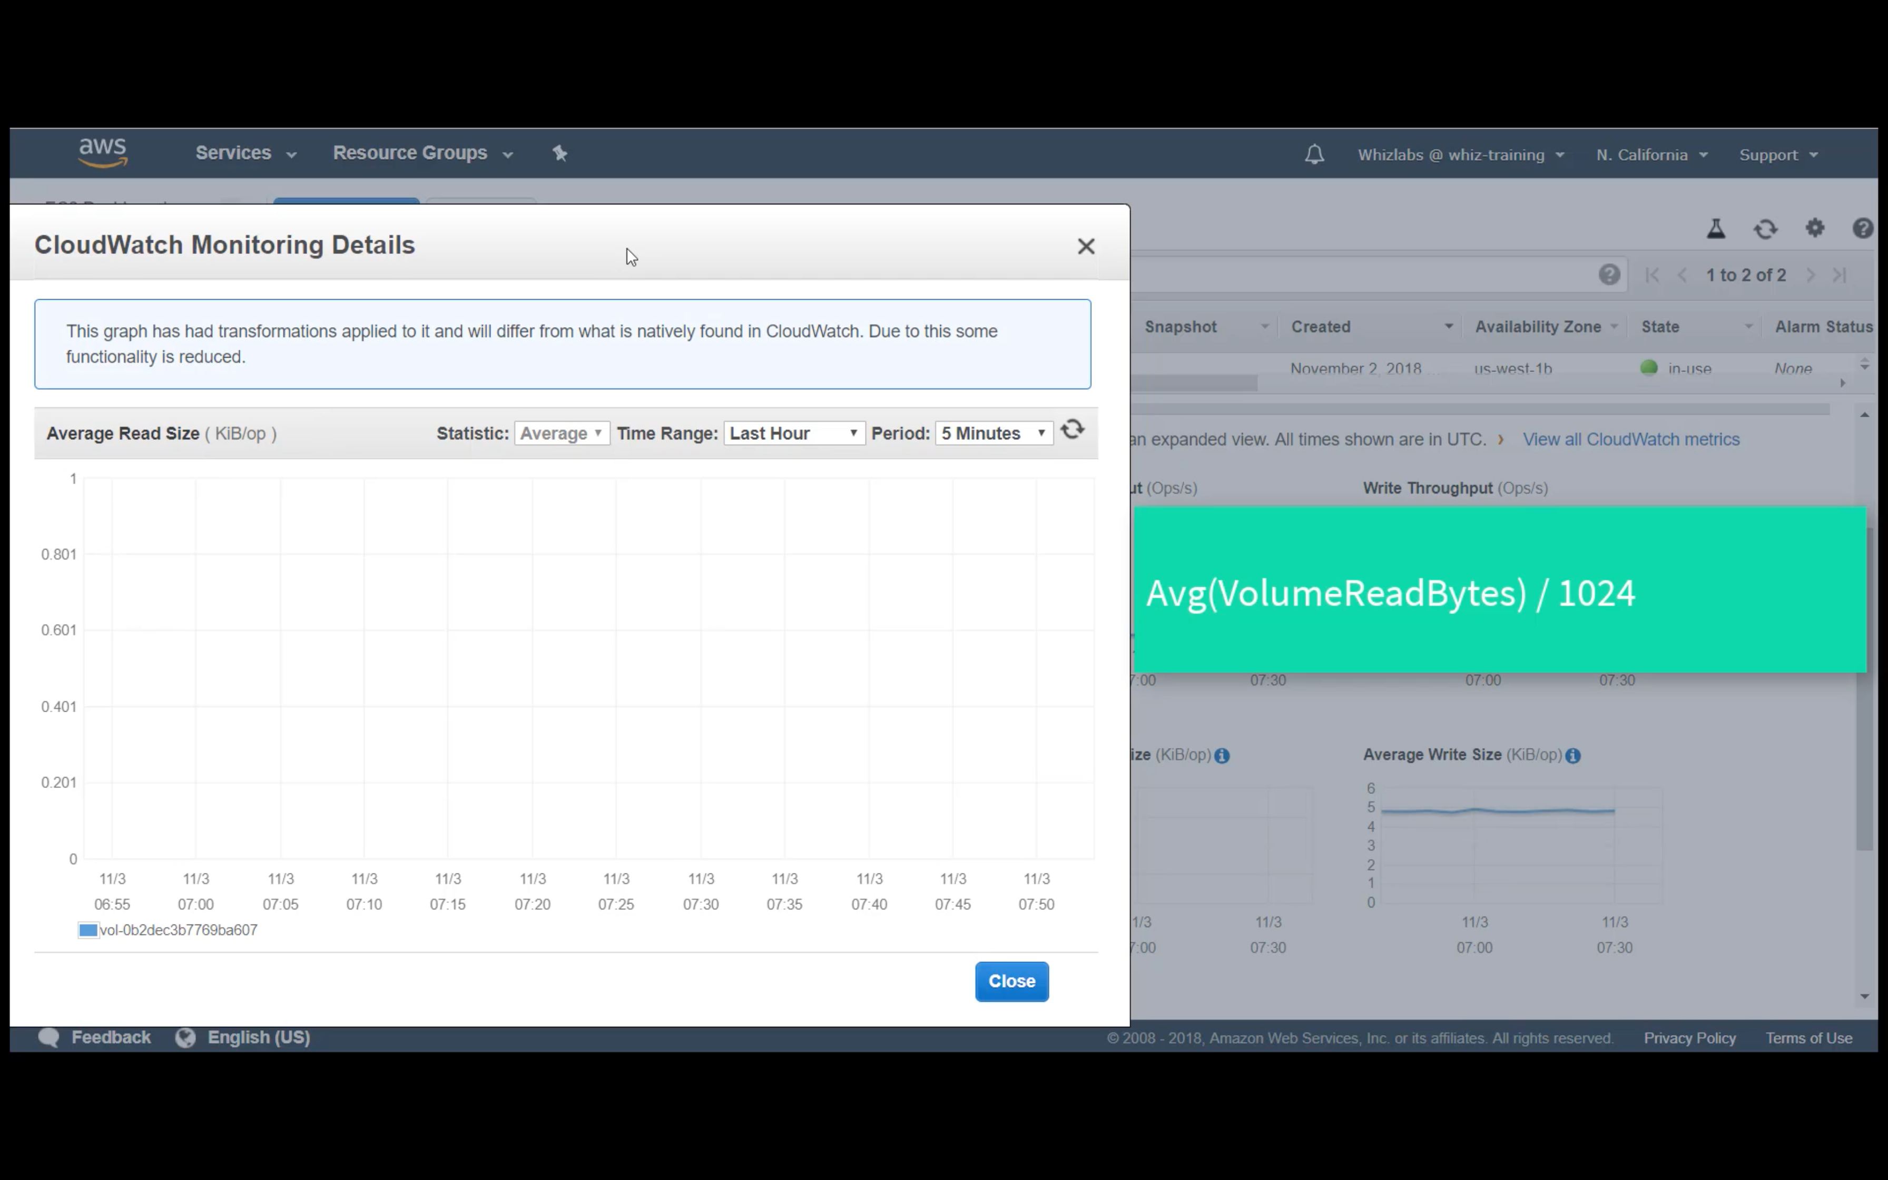1888x1180 pixels.
Task: Click the info icon beside Average Write Size
Action: 1573,755
